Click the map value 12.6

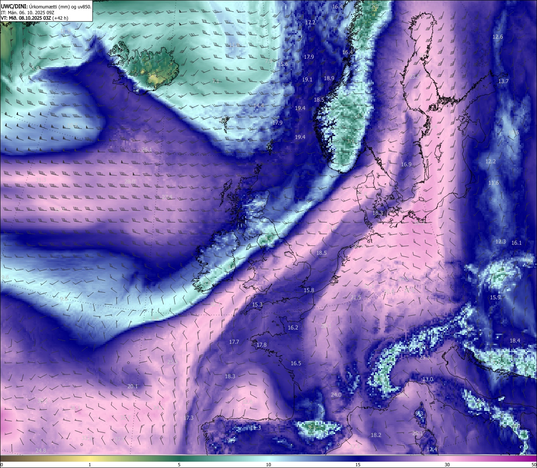pyautogui.click(x=498, y=37)
